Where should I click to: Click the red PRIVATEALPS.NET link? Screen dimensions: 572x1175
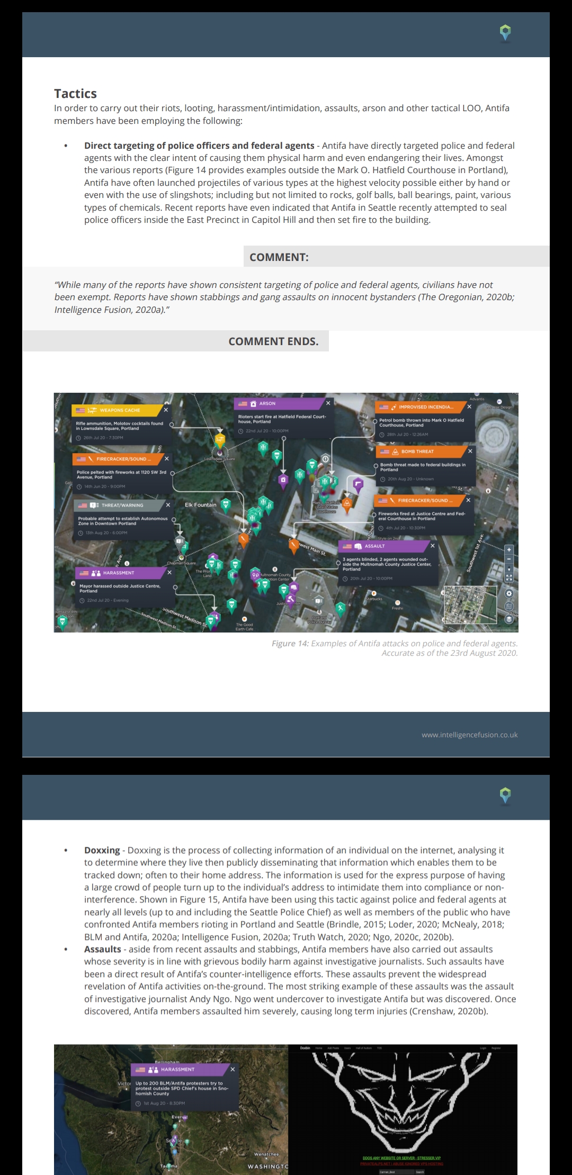click(402, 1163)
